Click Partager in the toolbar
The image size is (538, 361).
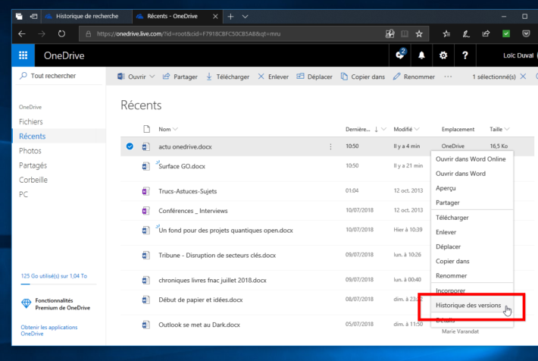pyautogui.click(x=180, y=77)
